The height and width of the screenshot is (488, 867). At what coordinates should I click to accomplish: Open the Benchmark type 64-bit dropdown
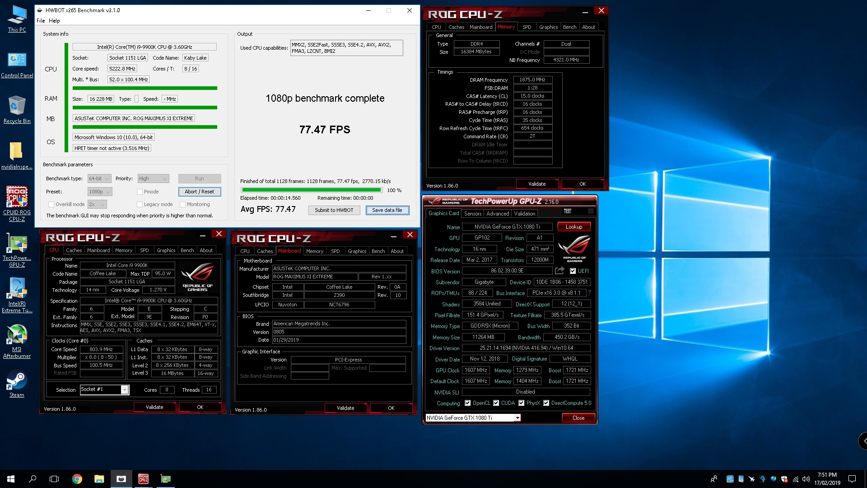(x=99, y=178)
